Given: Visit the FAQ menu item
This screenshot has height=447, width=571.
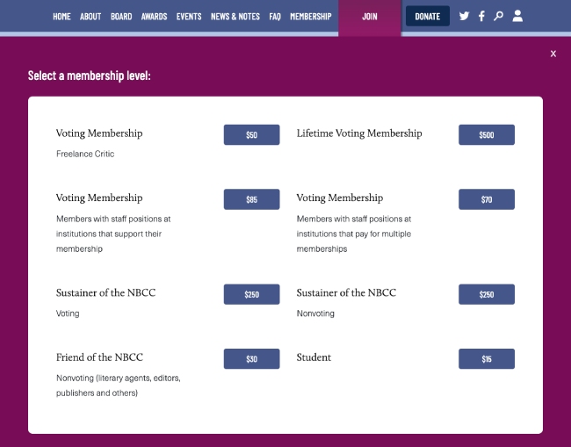Looking at the screenshot, I should click(x=275, y=17).
